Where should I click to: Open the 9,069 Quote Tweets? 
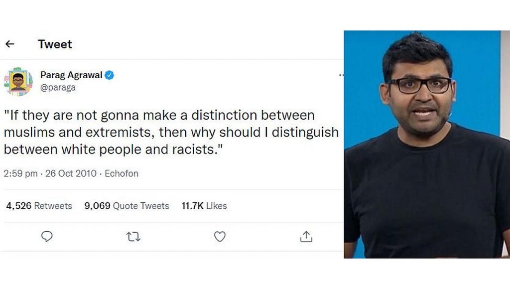click(x=126, y=206)
